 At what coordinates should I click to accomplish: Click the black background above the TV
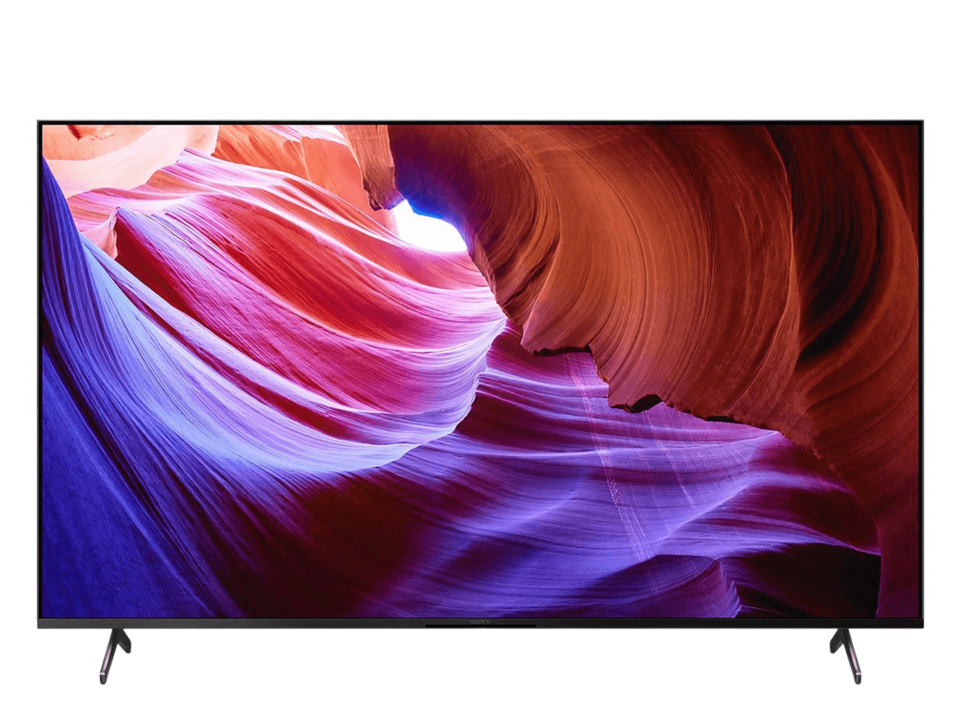(x=480, y=57)
